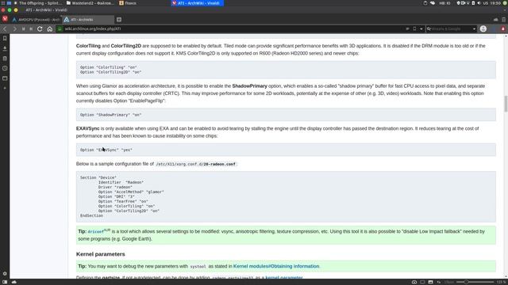The image size is (508, 285).
Task: Click the capture page camera icon
Action: [414, 282]
